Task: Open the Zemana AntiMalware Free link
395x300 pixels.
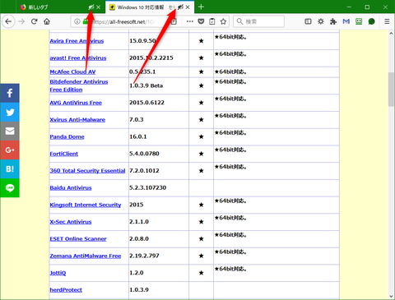Action: point(86,256)
